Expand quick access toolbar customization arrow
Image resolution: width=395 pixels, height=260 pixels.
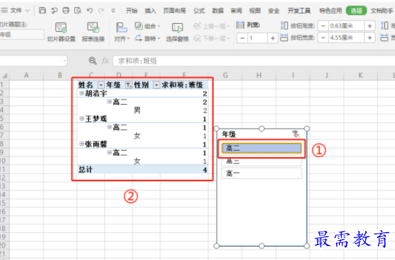(x=113, y=11)
